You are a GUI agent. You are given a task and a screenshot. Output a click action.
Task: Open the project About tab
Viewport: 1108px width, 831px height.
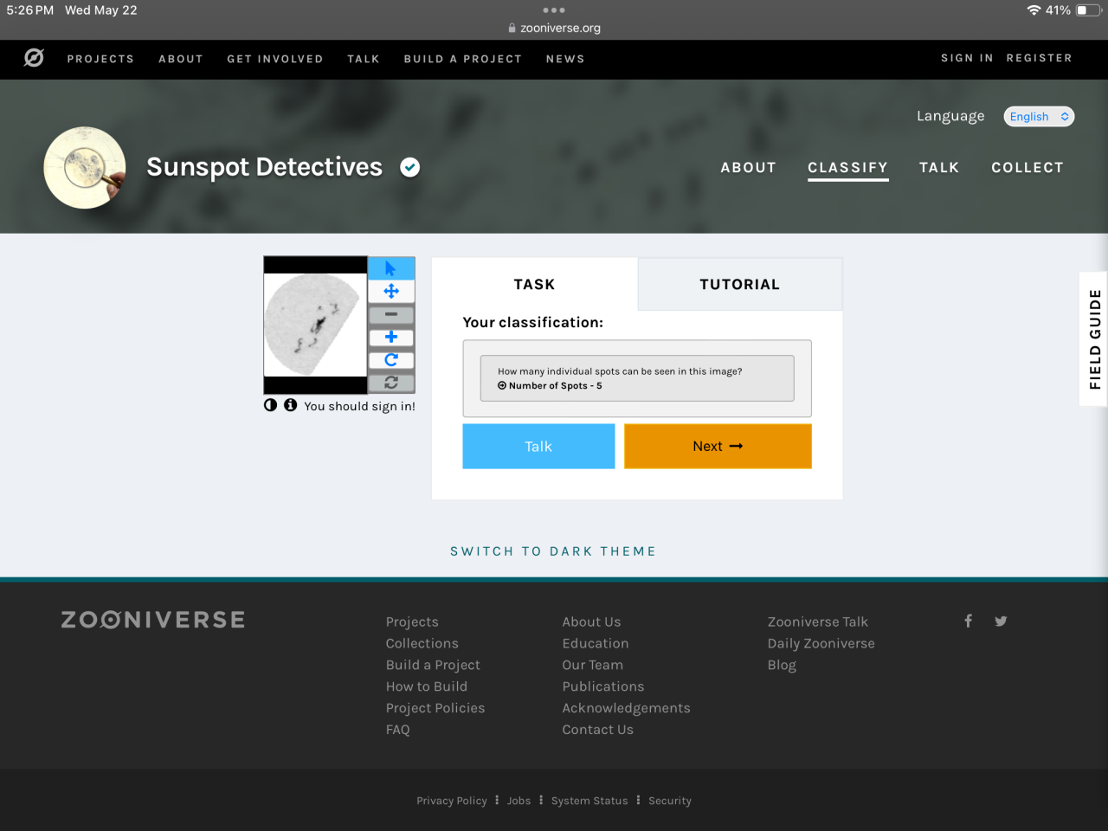[x=749, y=168]
